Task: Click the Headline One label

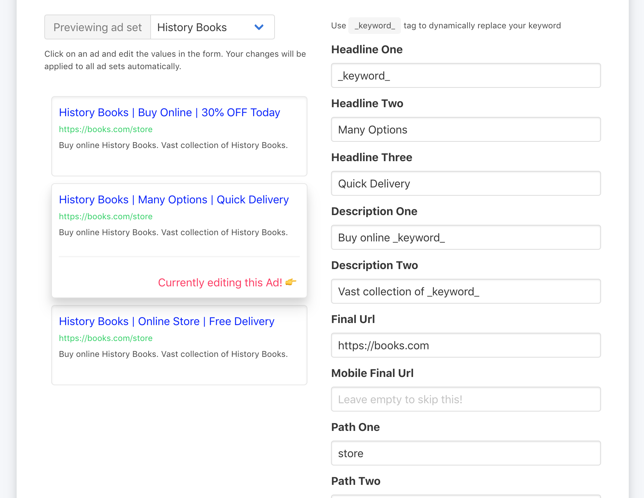Action: click(367, 49)
